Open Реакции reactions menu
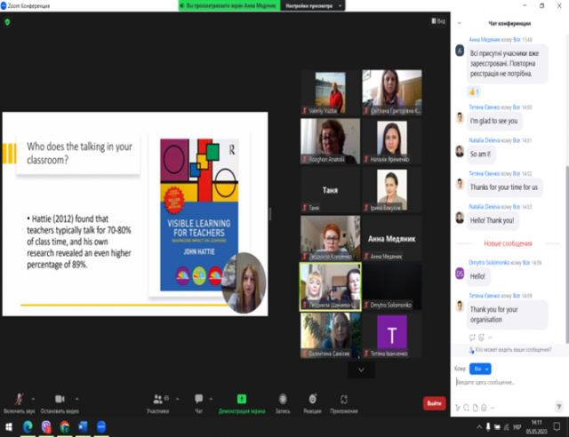 [312, 403]
